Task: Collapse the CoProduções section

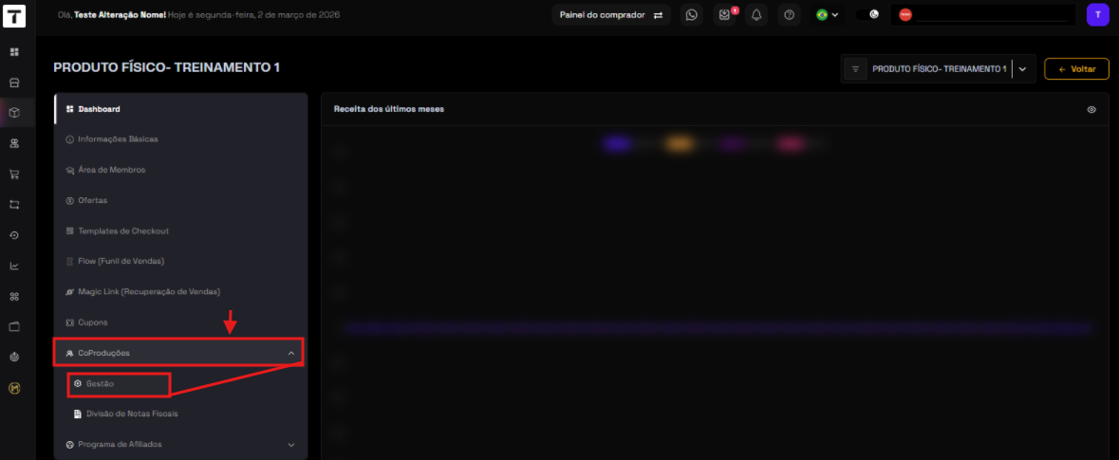Action: [290, 353]
